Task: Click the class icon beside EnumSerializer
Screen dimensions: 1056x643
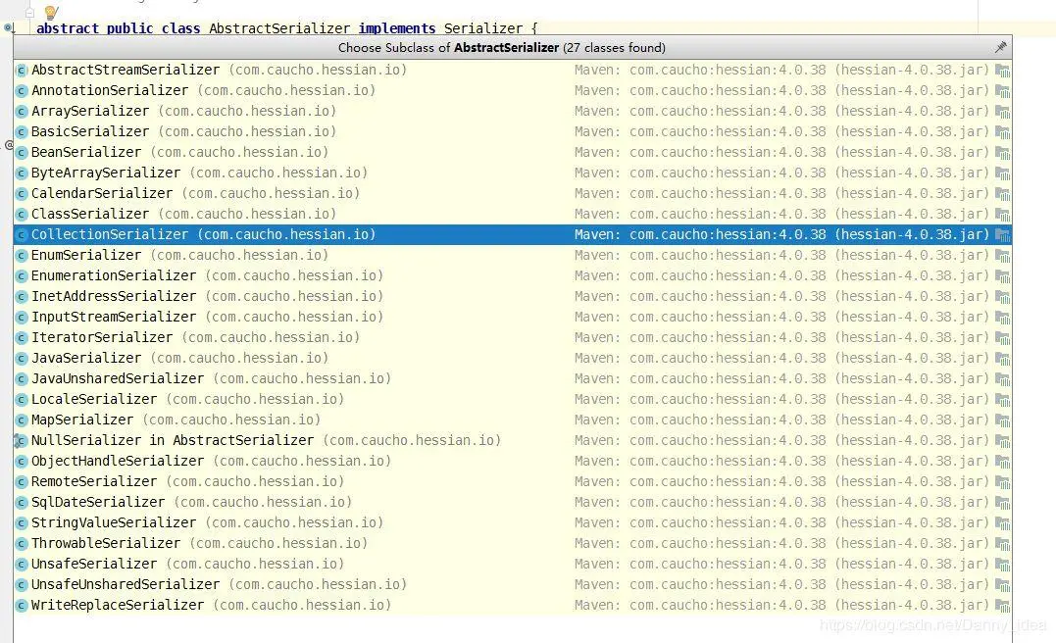Action: pos(22,255)
